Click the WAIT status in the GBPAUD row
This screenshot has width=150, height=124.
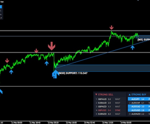pos(118,99)
